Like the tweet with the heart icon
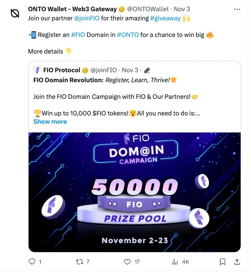The width and height of the screenshot is (251, 272). [128, 262]
